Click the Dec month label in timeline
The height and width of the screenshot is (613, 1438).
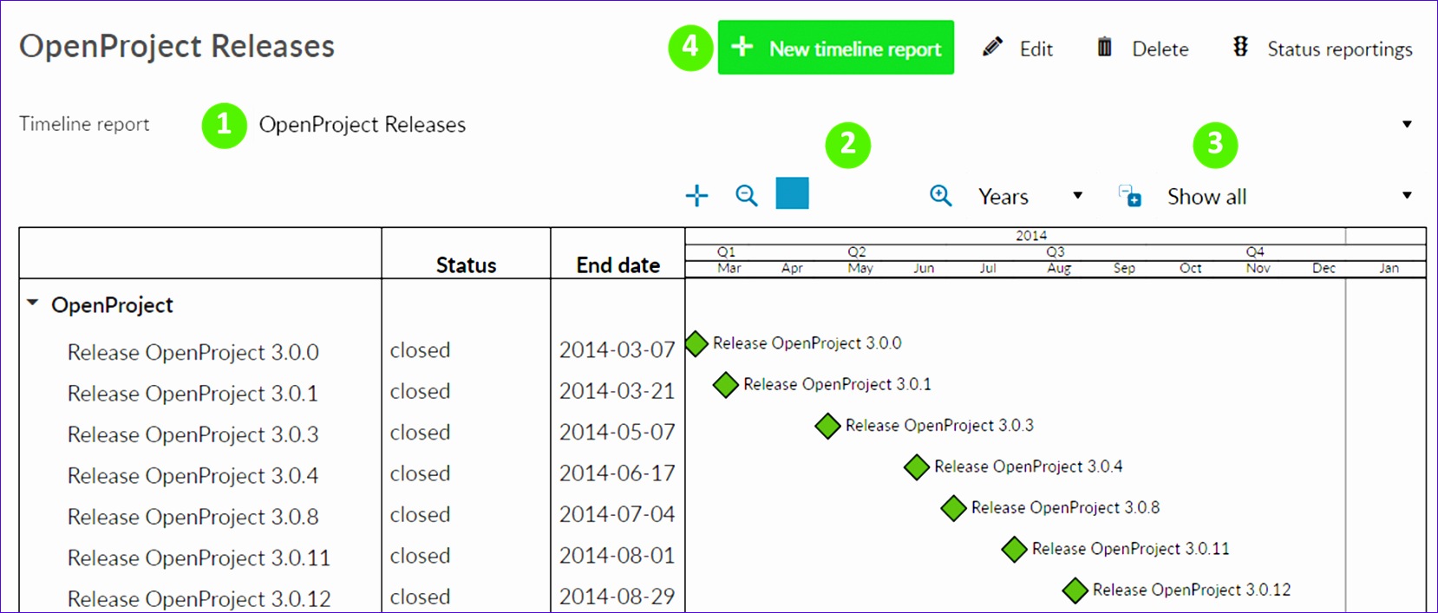click(x=1324, y=268)
